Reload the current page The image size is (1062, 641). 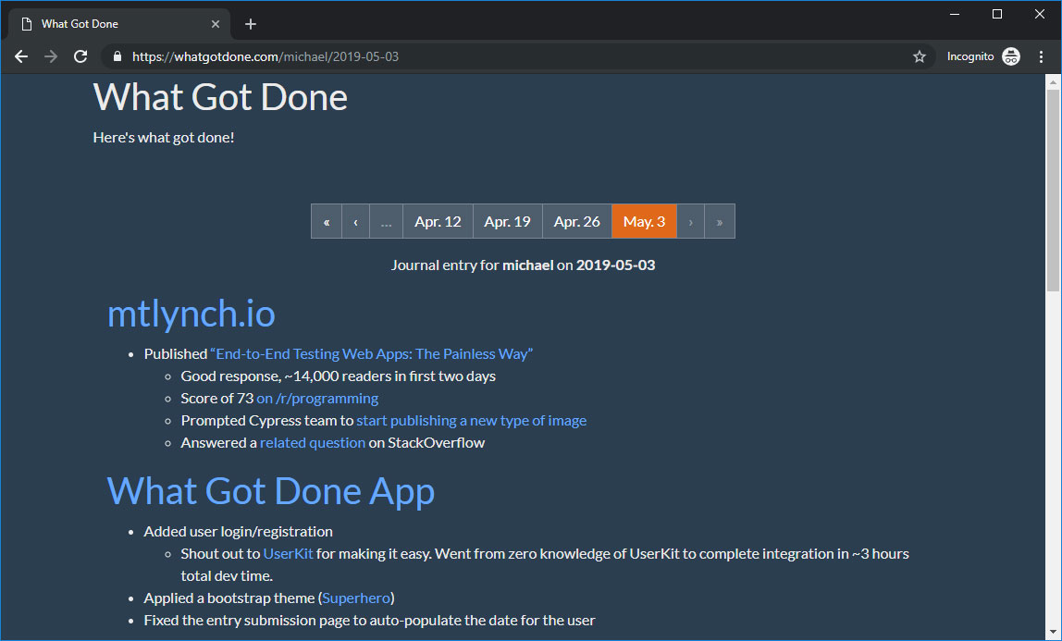click(80, 56)
